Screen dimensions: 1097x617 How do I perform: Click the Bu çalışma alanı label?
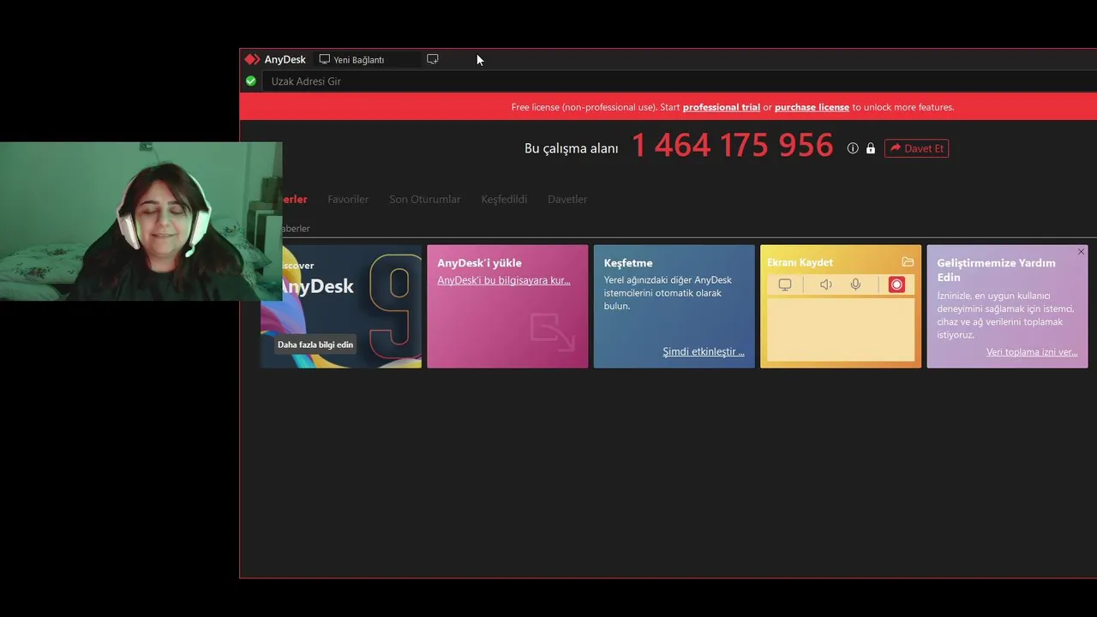click(x=571, y=148)
